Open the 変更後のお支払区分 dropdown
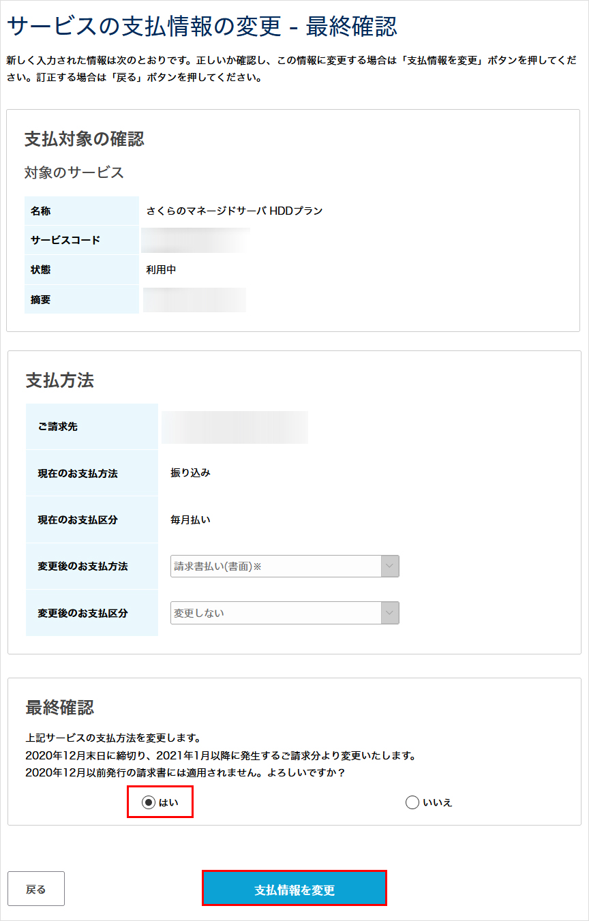Image resolution: width=589 pixels, height=921 pixels. point(285,612)
